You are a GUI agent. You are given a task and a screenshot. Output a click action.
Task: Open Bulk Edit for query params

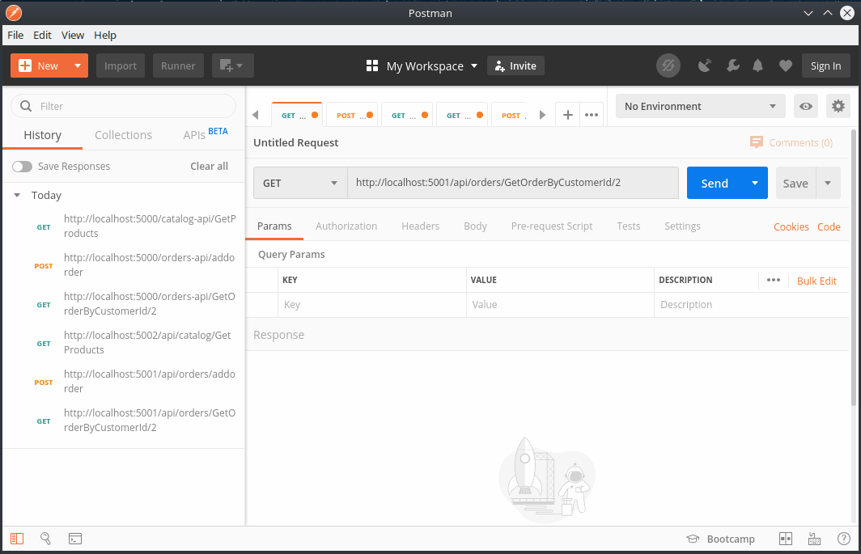point(816,281)
